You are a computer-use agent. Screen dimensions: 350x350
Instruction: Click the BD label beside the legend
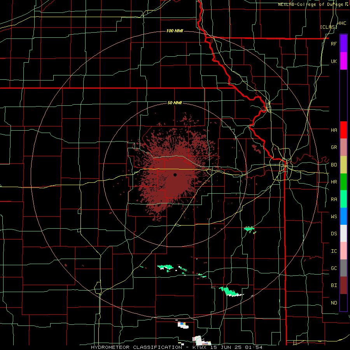[x=334, y=165]
